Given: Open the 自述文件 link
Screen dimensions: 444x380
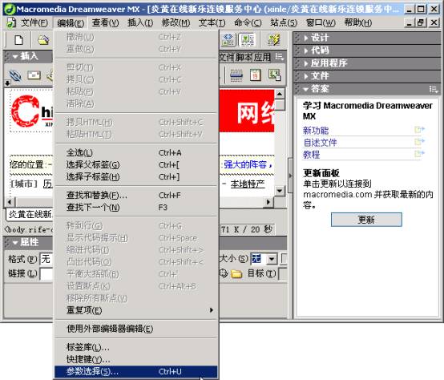Looking at the screenshot, I should coord(321,143).
